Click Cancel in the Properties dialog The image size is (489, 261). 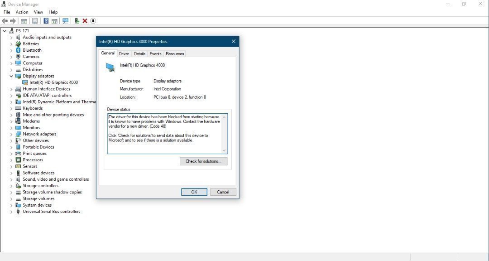coord(223,192)
